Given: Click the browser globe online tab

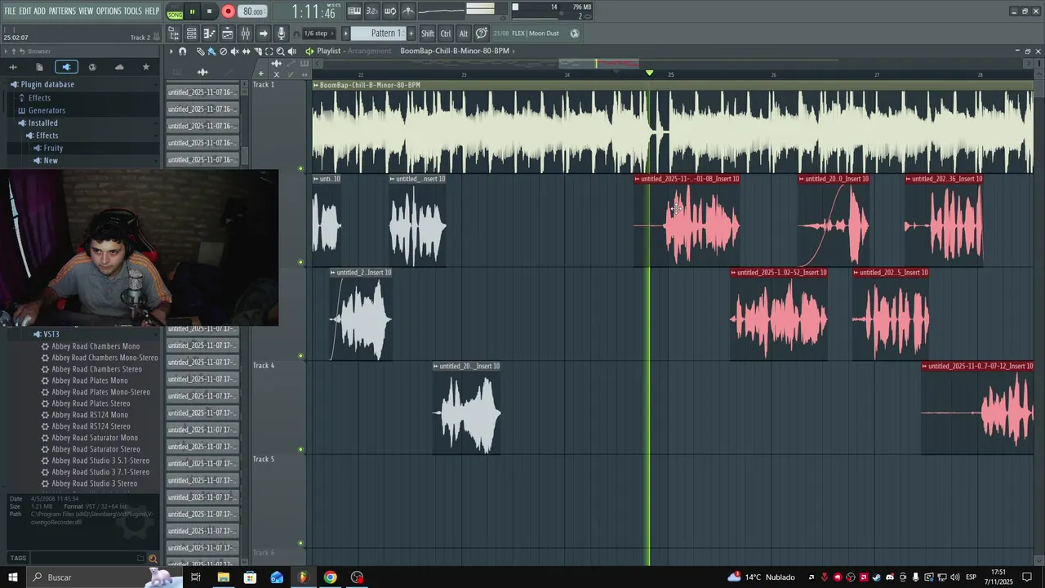Looking at the screenshot, I should (92, 67).
